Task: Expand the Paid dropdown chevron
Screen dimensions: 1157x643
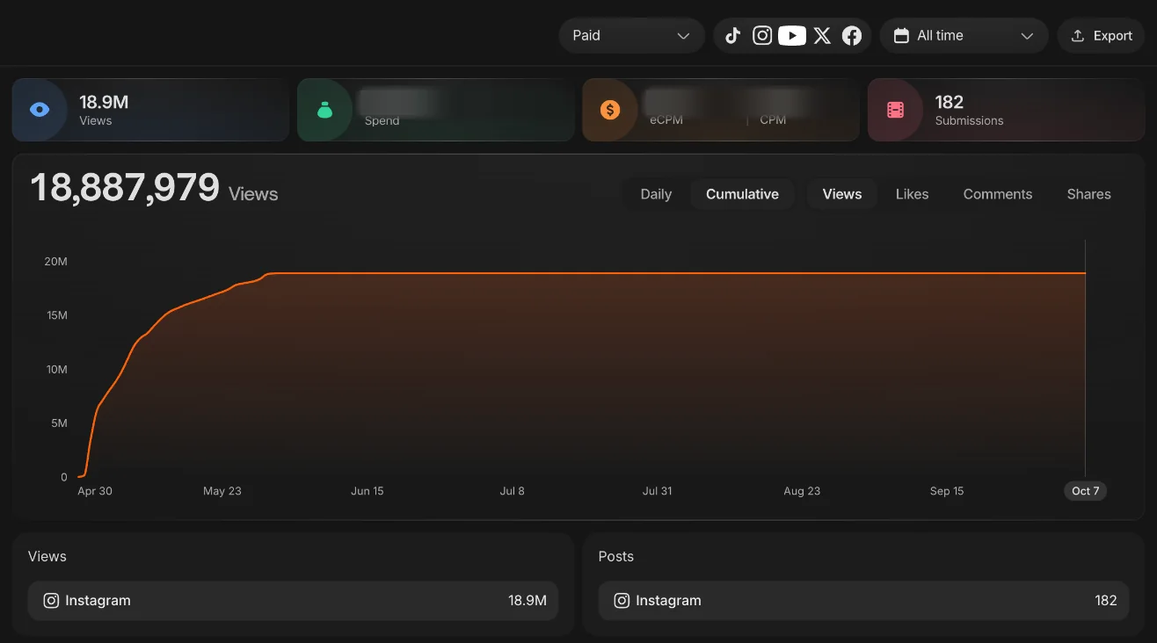Action: pyautogui.click(x=683, y=36)
